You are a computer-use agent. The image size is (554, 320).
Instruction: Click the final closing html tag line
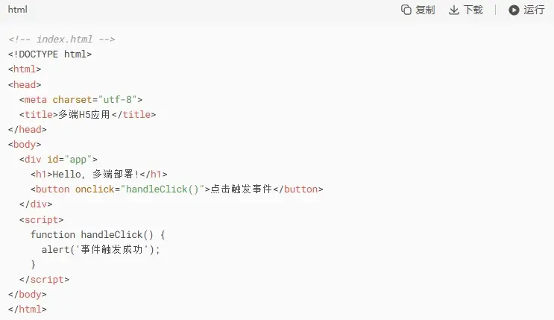click(28, 309)
